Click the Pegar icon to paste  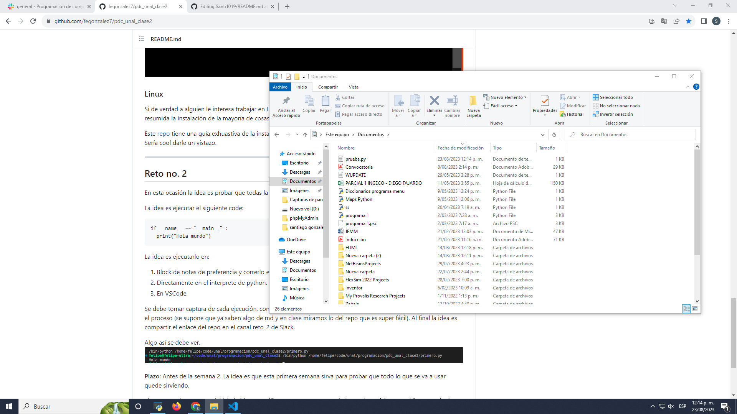click(325, 104)
